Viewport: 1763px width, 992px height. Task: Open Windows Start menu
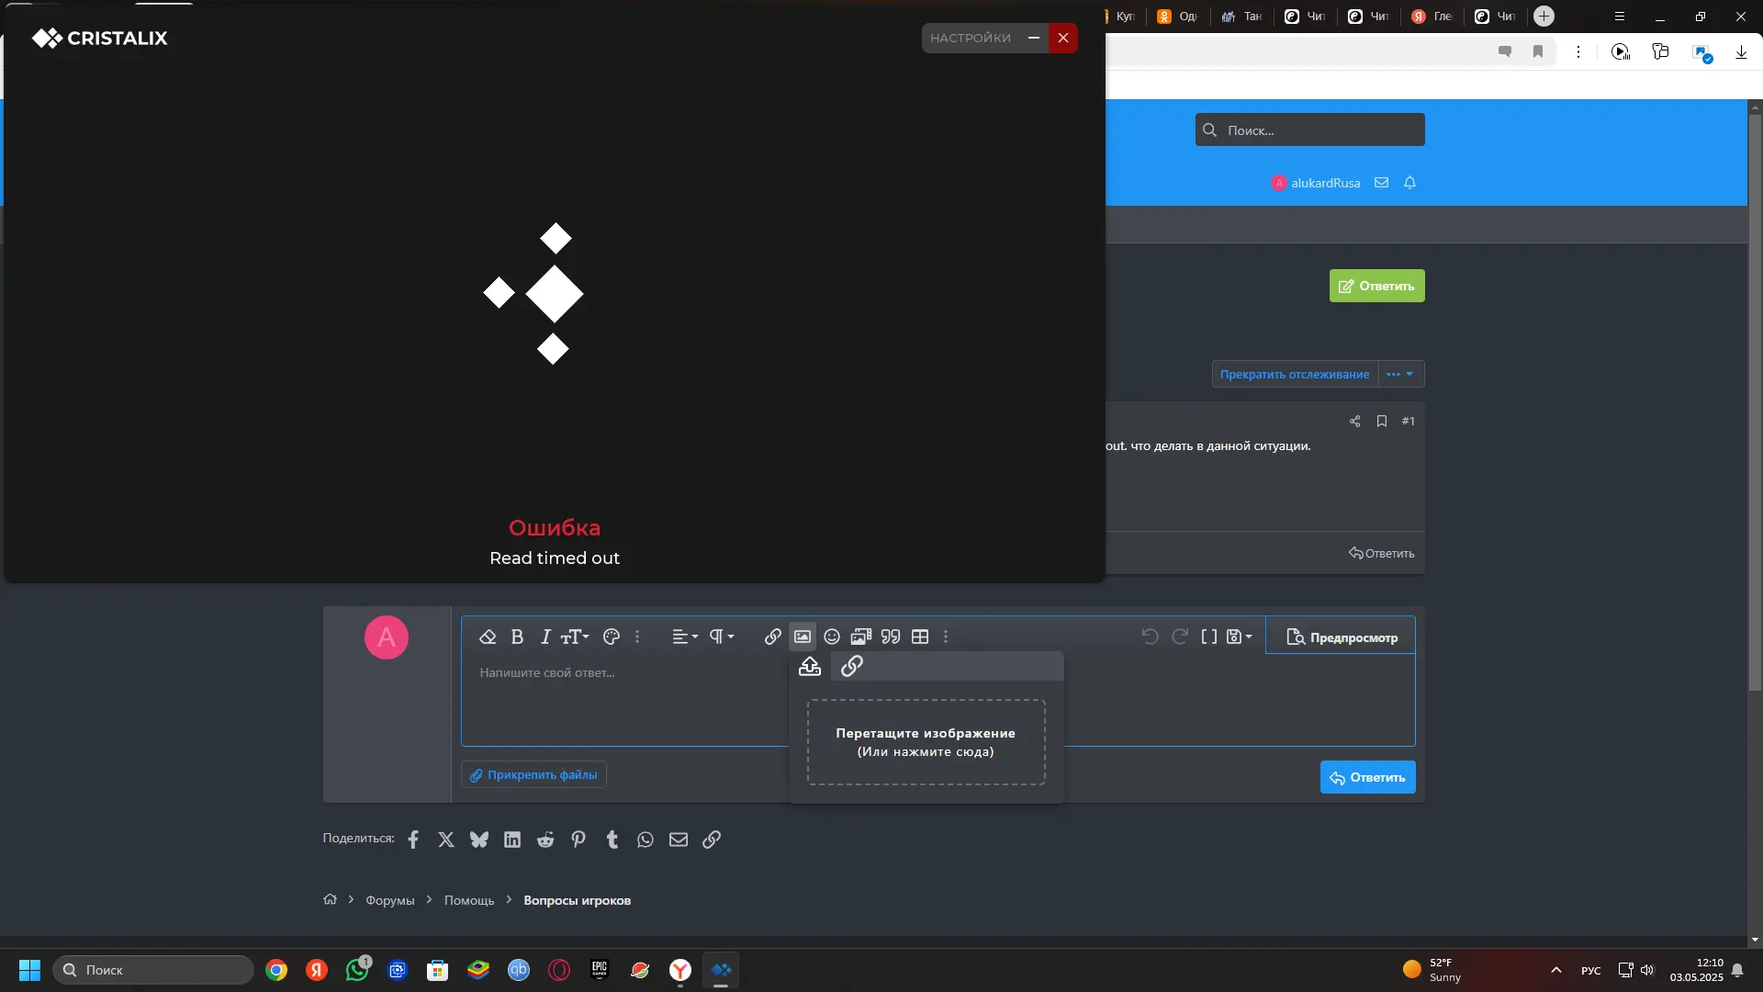pos(29,970)
